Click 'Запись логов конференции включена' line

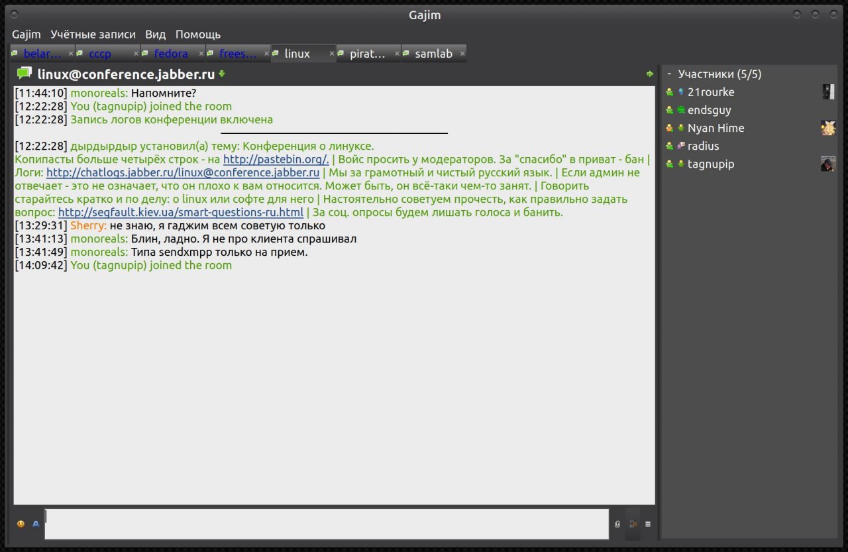coord(172,120)
